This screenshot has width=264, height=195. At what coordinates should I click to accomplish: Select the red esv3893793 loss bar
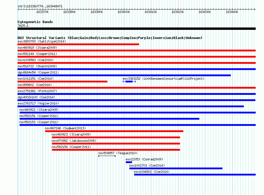point(78,44)
